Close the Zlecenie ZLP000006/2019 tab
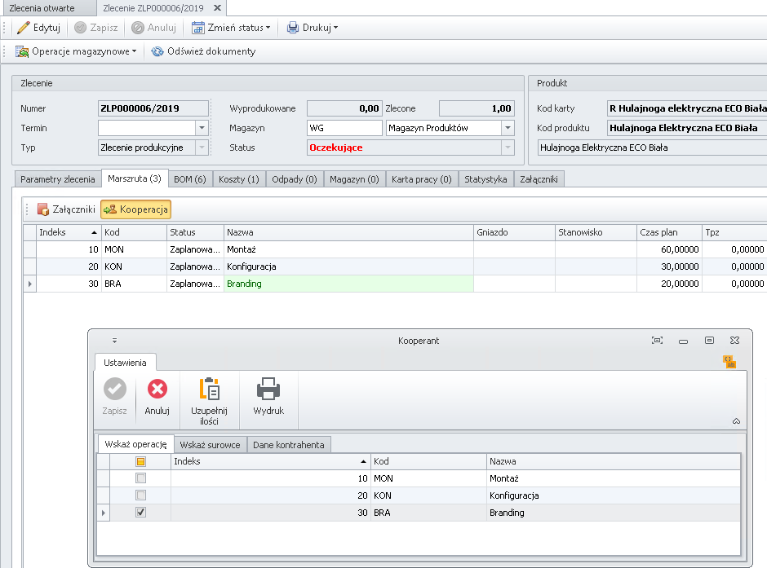Screen dimensions: 767x568 218,8
